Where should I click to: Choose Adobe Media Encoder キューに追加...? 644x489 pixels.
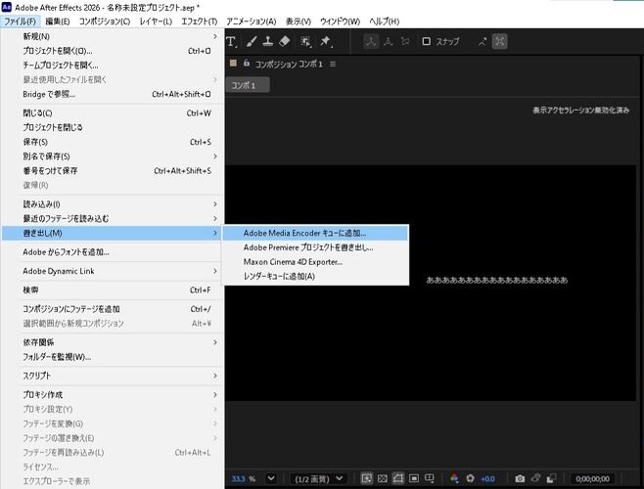[x=315, y=233]
